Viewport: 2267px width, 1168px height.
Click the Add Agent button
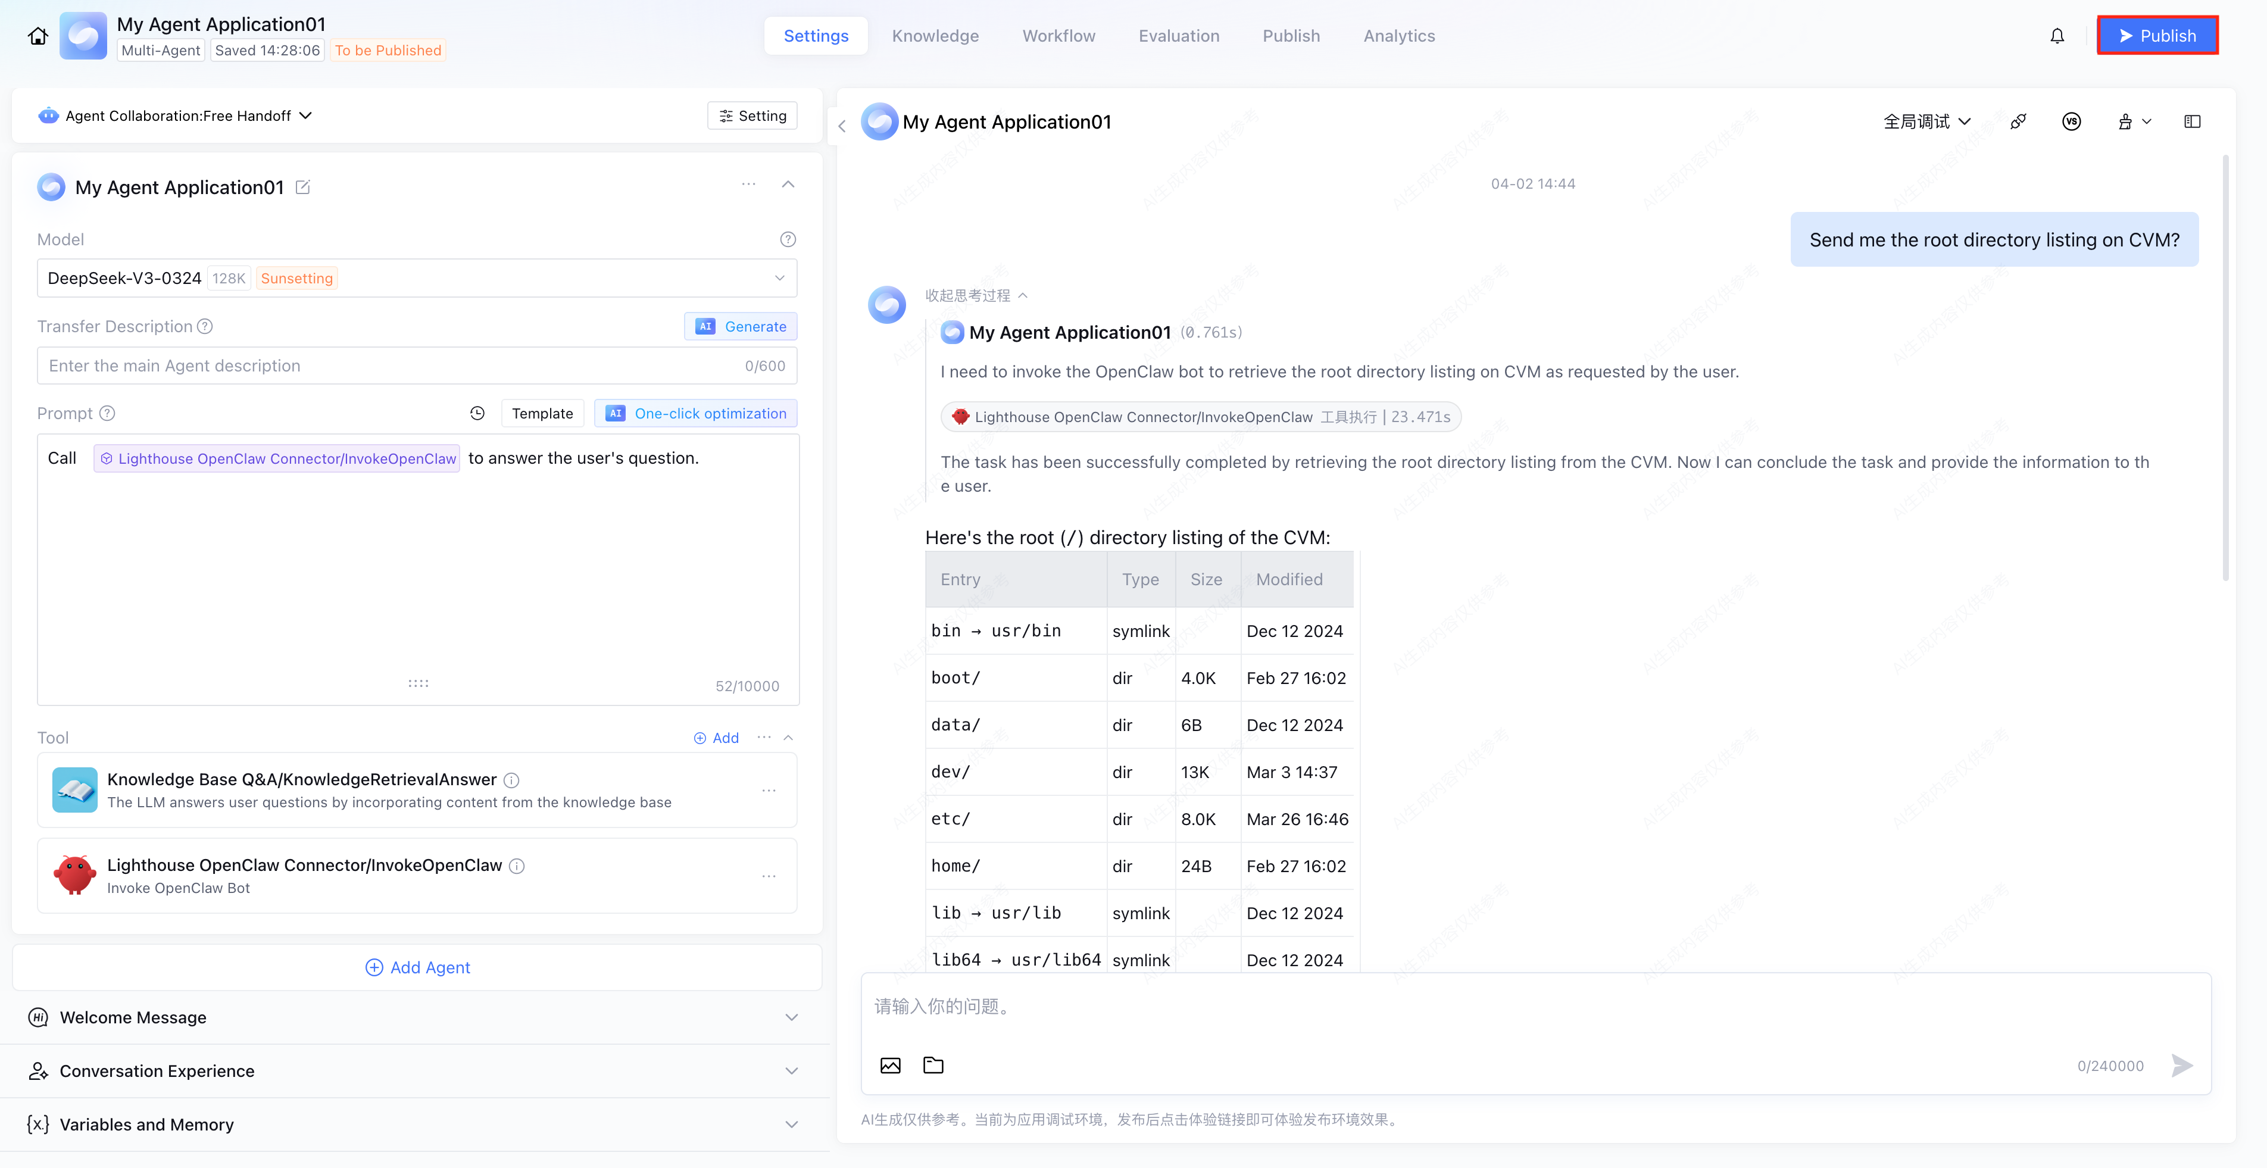click(417, 967)
